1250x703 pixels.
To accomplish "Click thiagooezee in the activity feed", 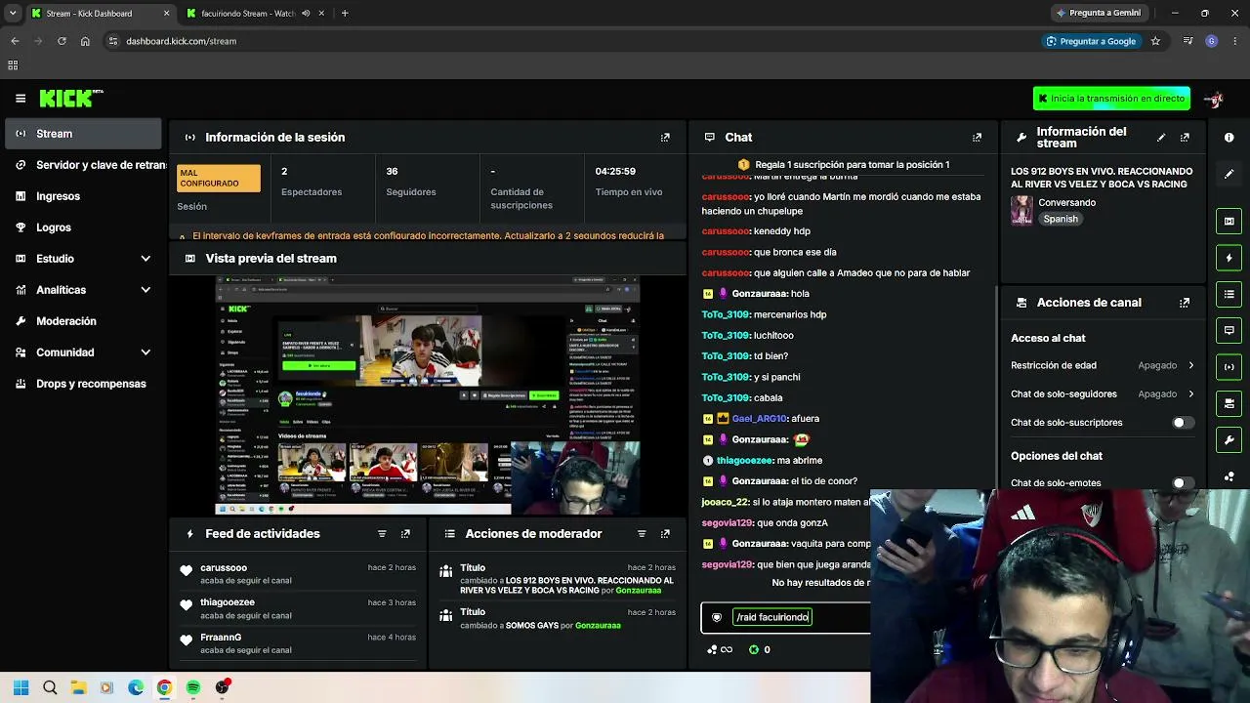I will (x=228, y=603).
